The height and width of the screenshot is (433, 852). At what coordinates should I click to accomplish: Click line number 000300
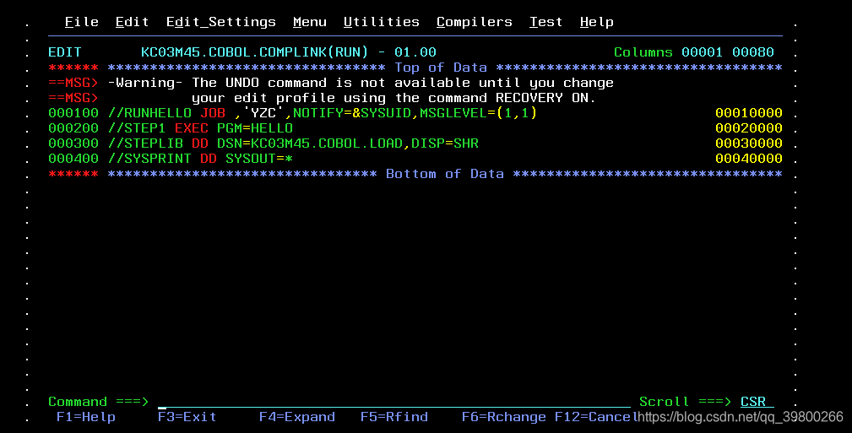[x=73, y=143]
